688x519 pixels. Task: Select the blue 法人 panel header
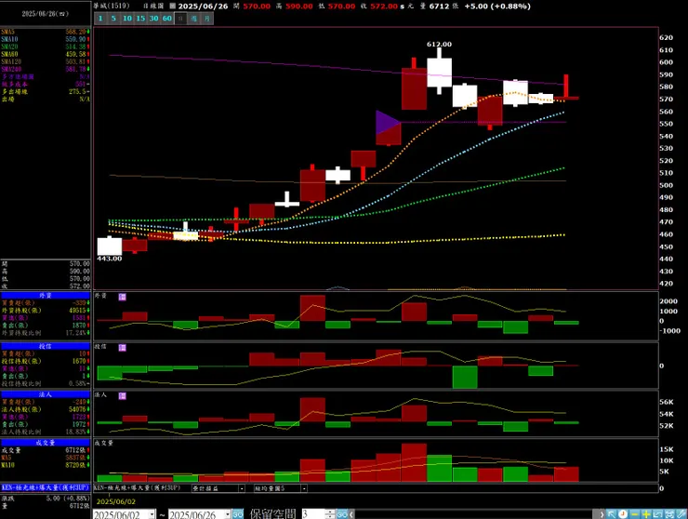46,394
